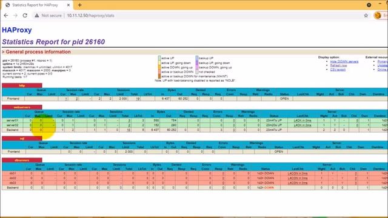The width and height of the screenshot is (388, 218).
Task: Click the 1d2h DOWN status of db01
Action: 266,173
